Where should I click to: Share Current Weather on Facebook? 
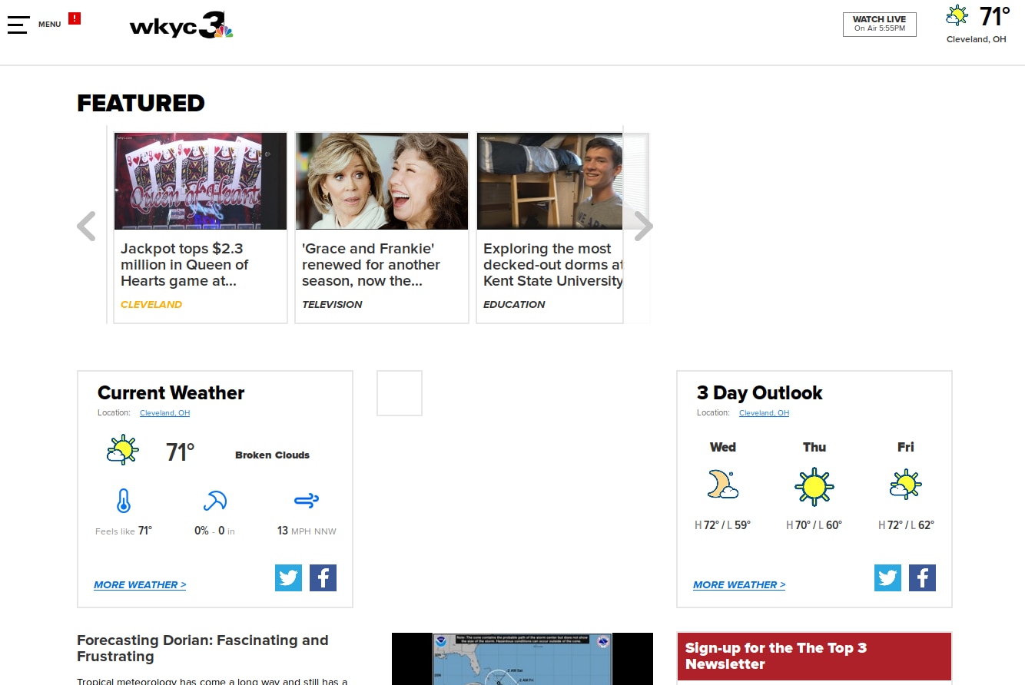point(323,577)
